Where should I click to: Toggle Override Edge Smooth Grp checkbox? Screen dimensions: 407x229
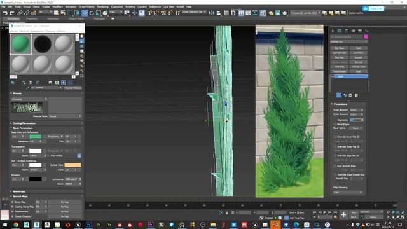[x=335, y=175]
